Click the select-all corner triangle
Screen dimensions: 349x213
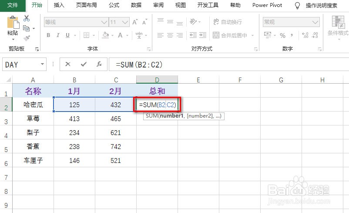coord(8,80)
